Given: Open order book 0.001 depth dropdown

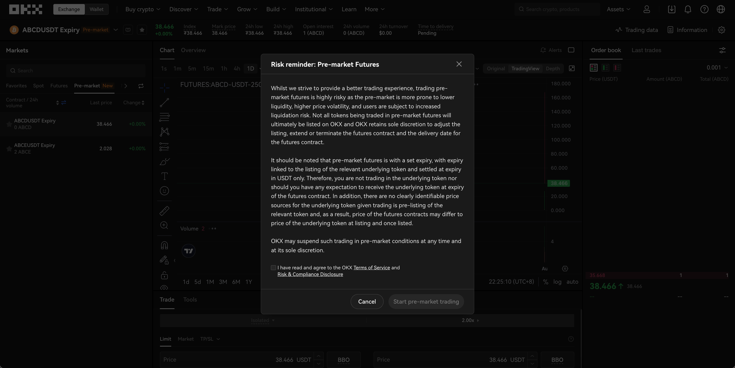Looking at the screenshot, I should (x=717, y=68).
